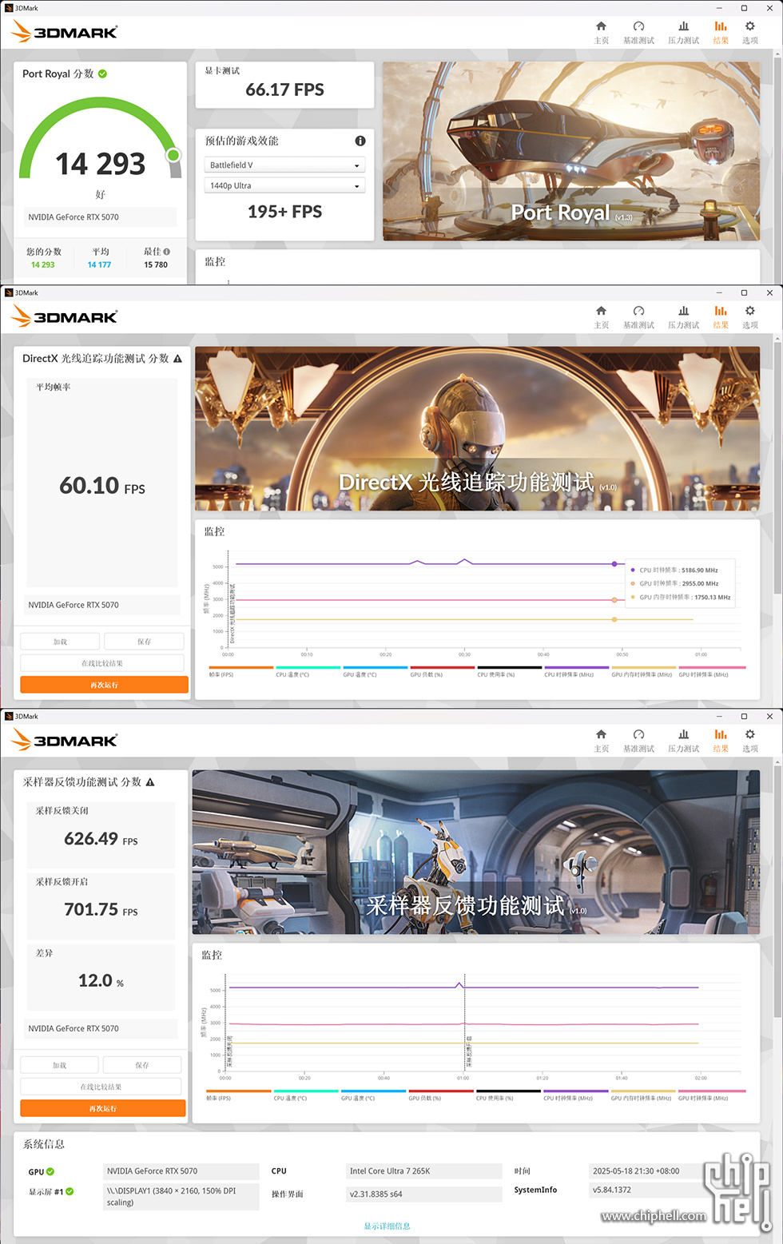Toggle 帧率 (FPS) legend in DirectX ray tracing chart
The width and height of the screenshot is (783, 1244).
[x=240, y=672]
